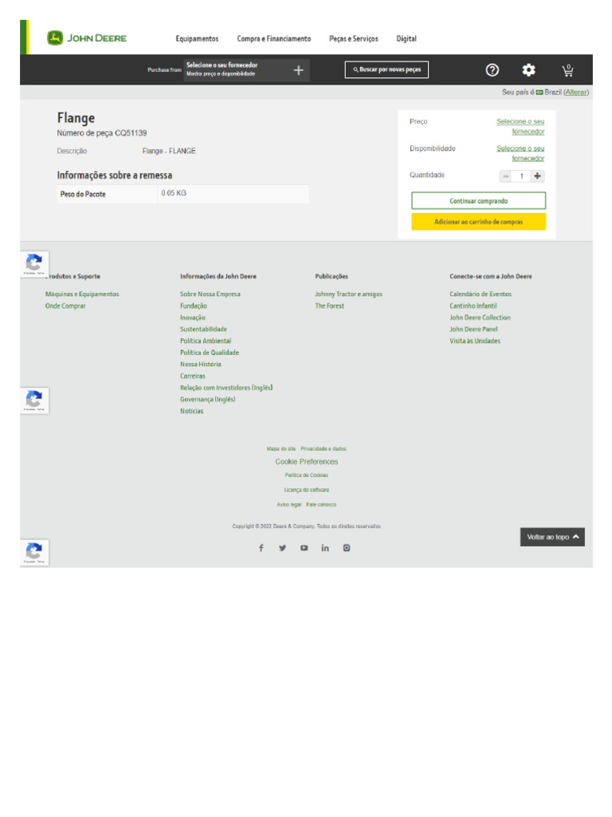The image size is (612, 817).
Task: Expand the Selecione o seu fornecedor selector
Action: tap(247, 70)
